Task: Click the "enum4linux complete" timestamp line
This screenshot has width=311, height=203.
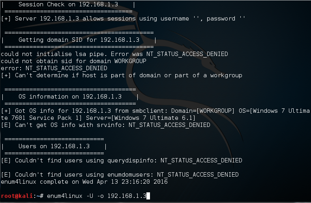Action: 84,182
